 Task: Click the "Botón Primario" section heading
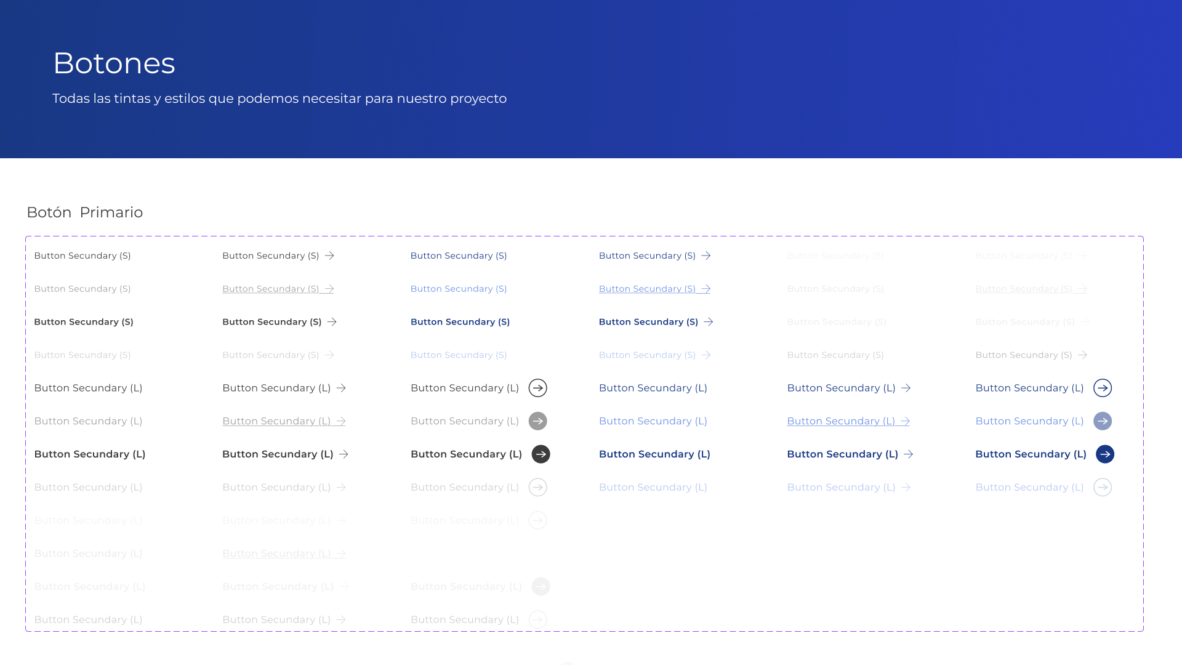tap(85, 212)
